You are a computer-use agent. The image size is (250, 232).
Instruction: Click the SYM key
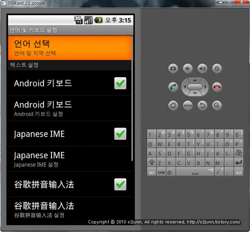161,172
